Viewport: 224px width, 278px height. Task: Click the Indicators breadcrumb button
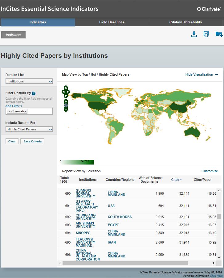13,35
